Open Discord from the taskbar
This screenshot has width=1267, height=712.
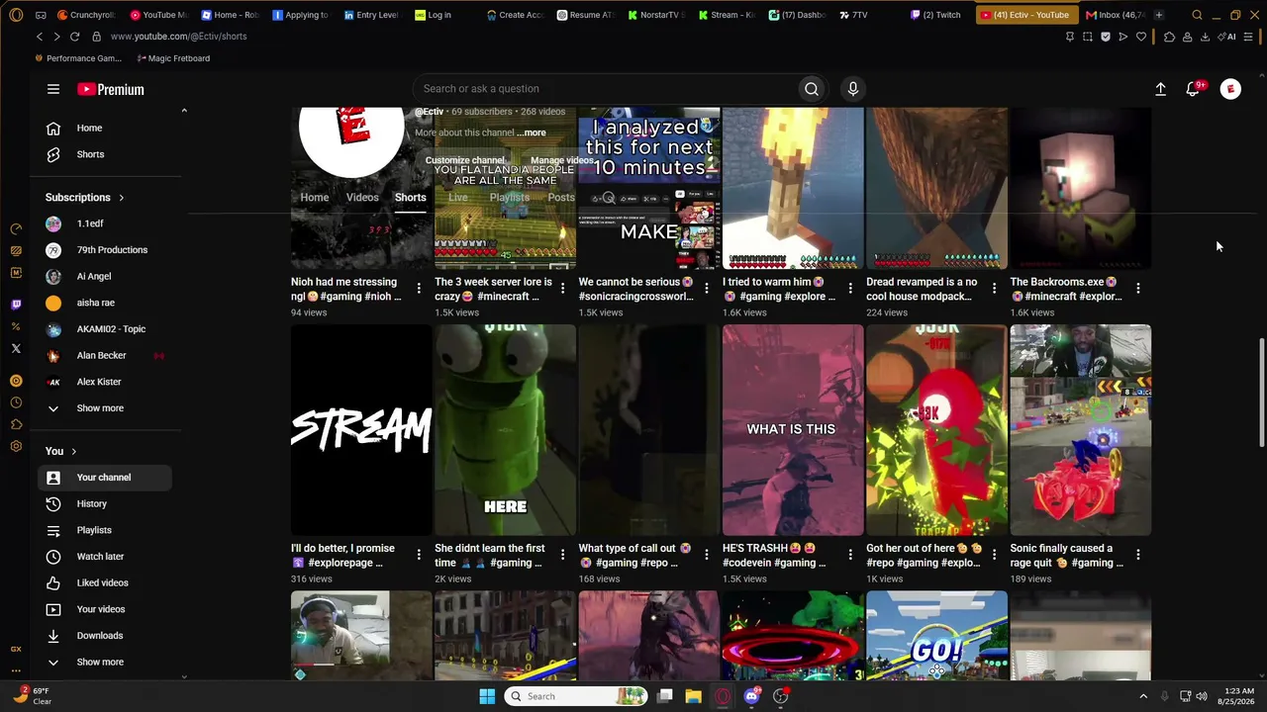[x=751, y=696]
